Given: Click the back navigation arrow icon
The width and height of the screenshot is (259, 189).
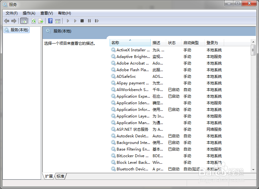Looking at the screenshot, I should pyautogui.click(x=7, y=21).
